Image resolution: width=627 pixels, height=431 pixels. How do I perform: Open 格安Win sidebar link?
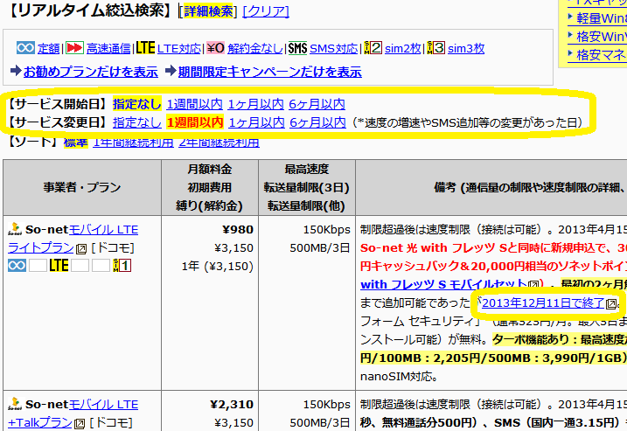(x=602, y=37)
